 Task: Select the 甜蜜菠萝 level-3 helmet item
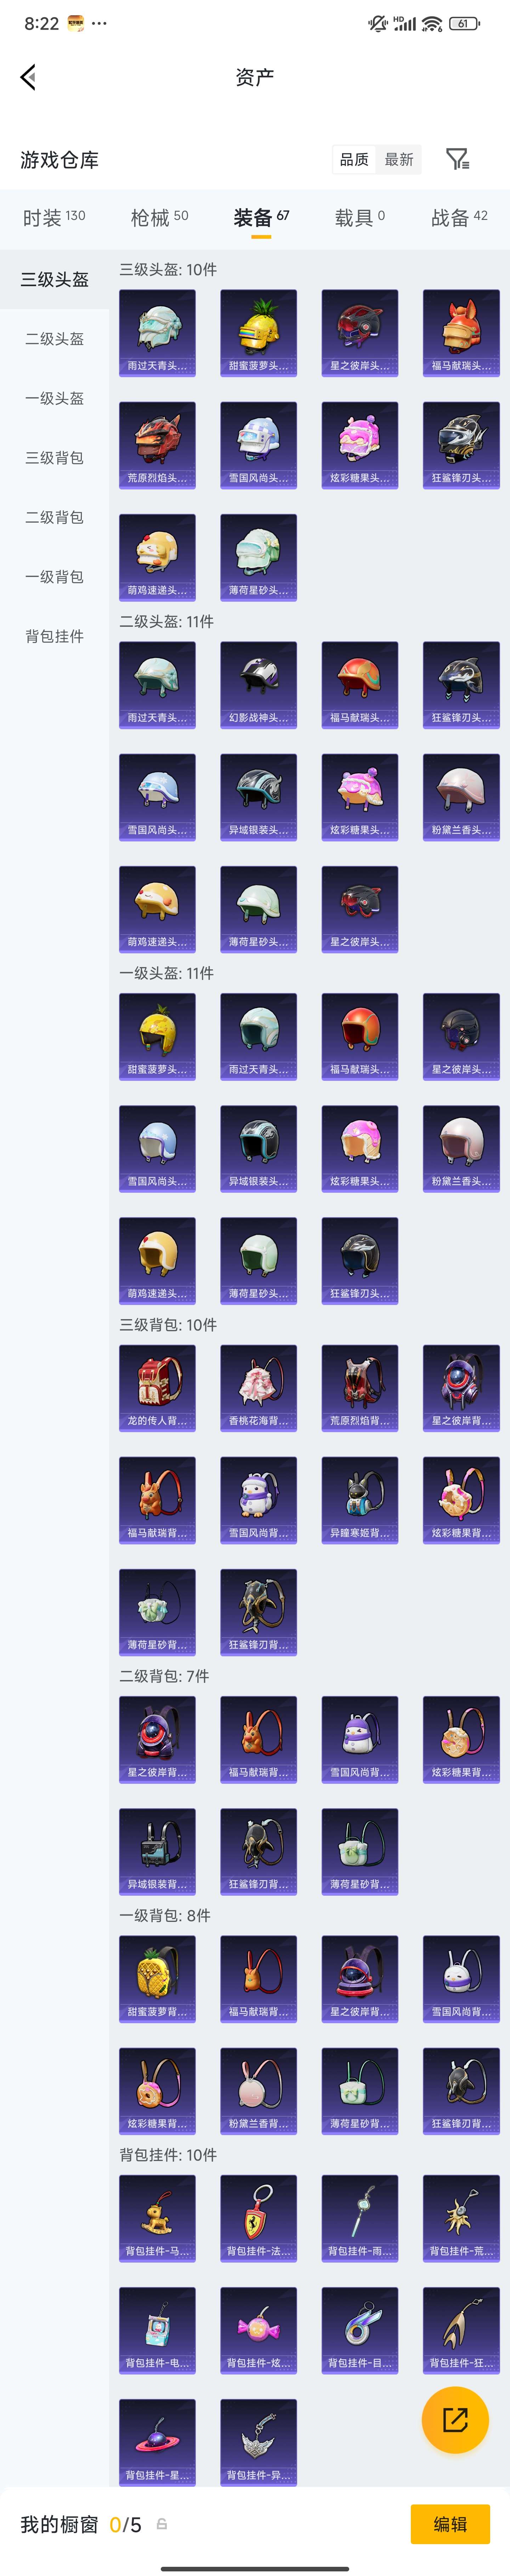pos(258,333)
